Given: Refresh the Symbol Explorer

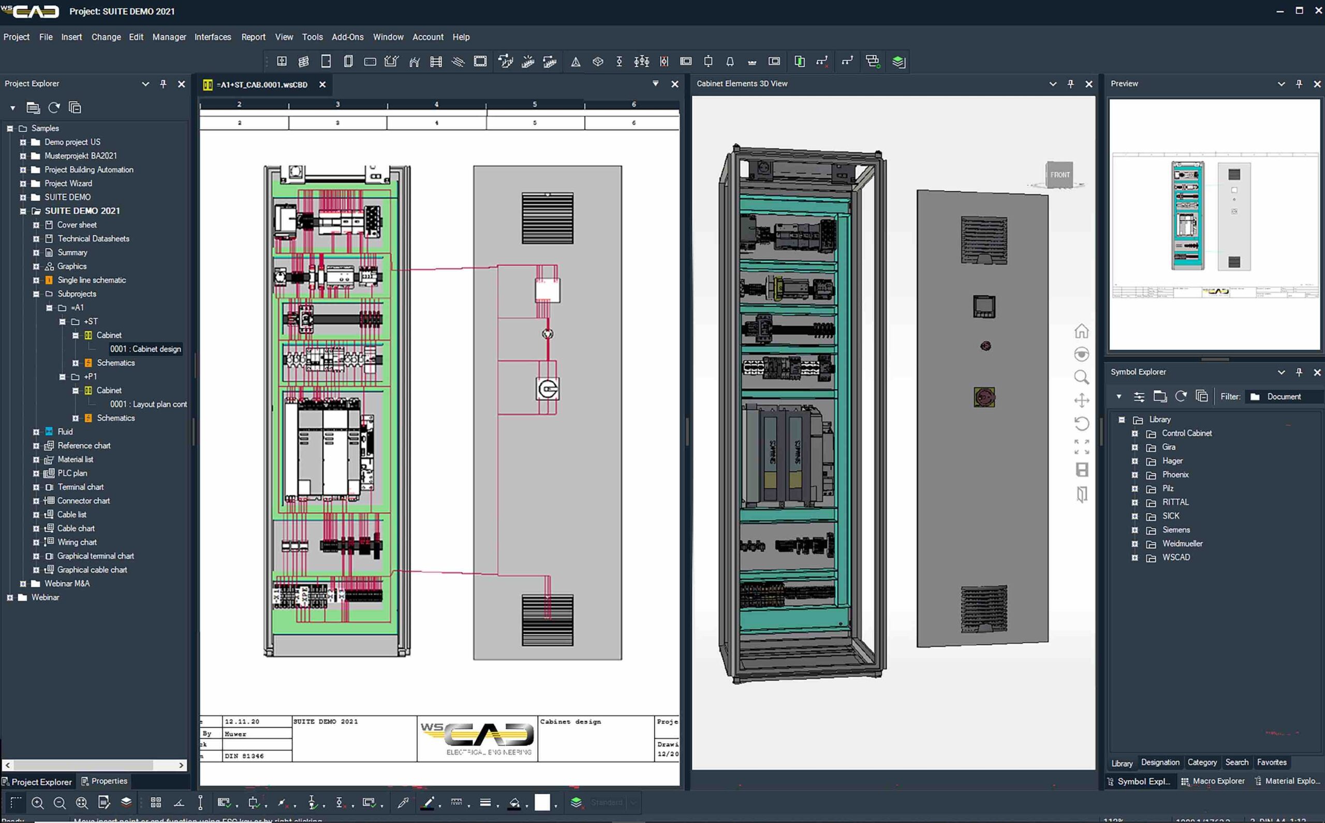Looking at the screenshot, I should coord(1181,396).
